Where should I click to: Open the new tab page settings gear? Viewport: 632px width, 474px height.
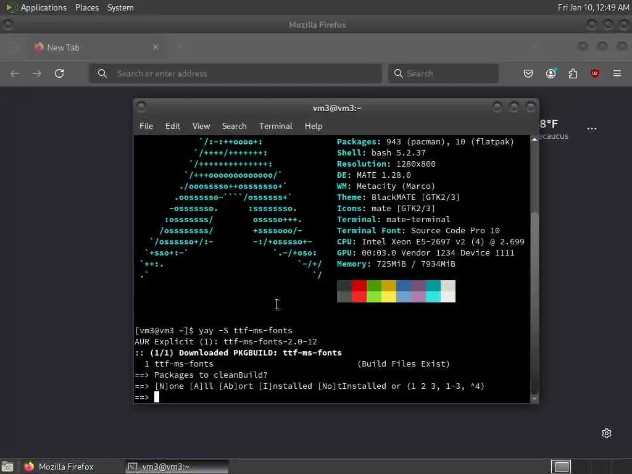tap(607, 433)
